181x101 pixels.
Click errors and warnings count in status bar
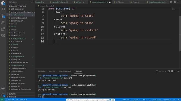(x=23, y=100)
